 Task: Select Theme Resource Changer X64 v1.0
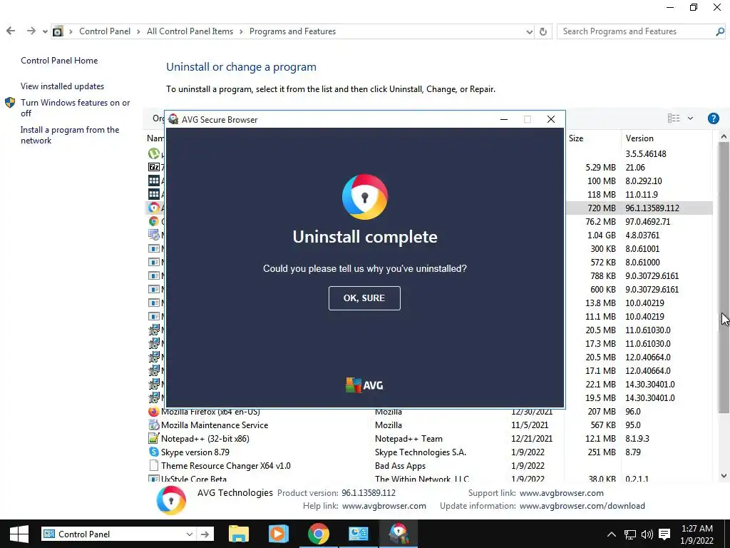point(225,465)
